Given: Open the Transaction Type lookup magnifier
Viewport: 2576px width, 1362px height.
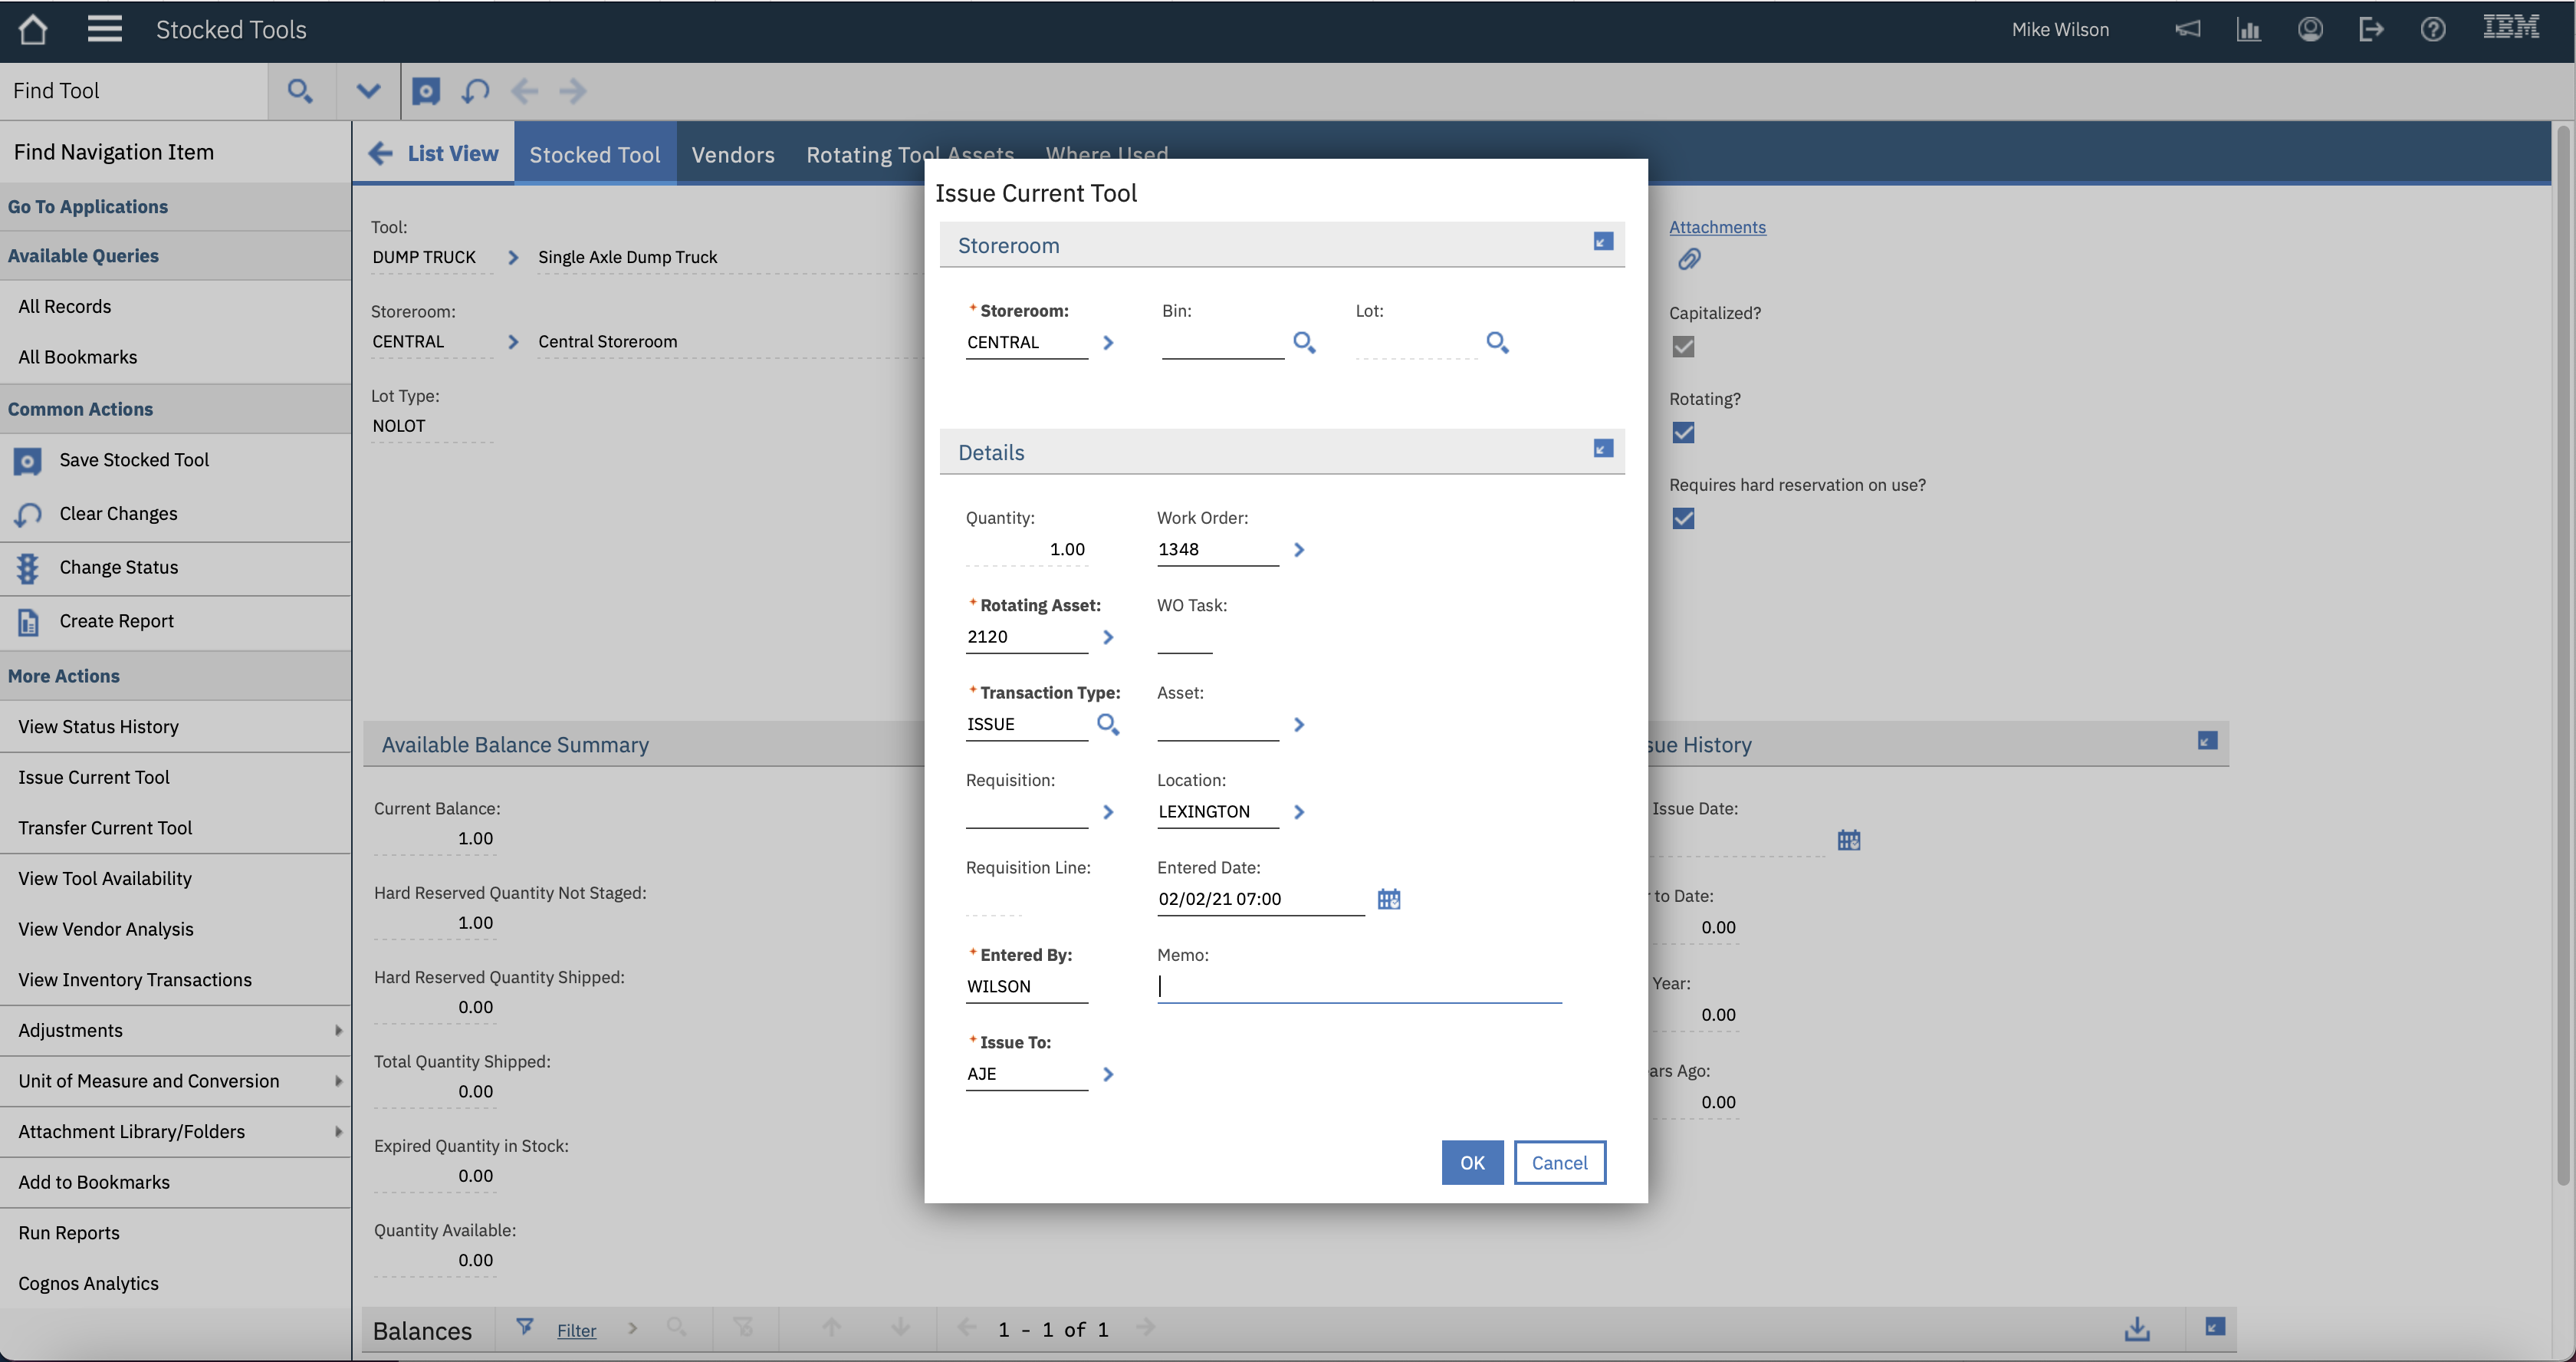Looking at the screenshot, I should (x=1108, y=724).
